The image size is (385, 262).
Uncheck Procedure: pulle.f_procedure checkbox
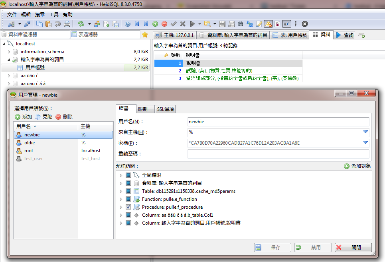[x=128, y=207]
